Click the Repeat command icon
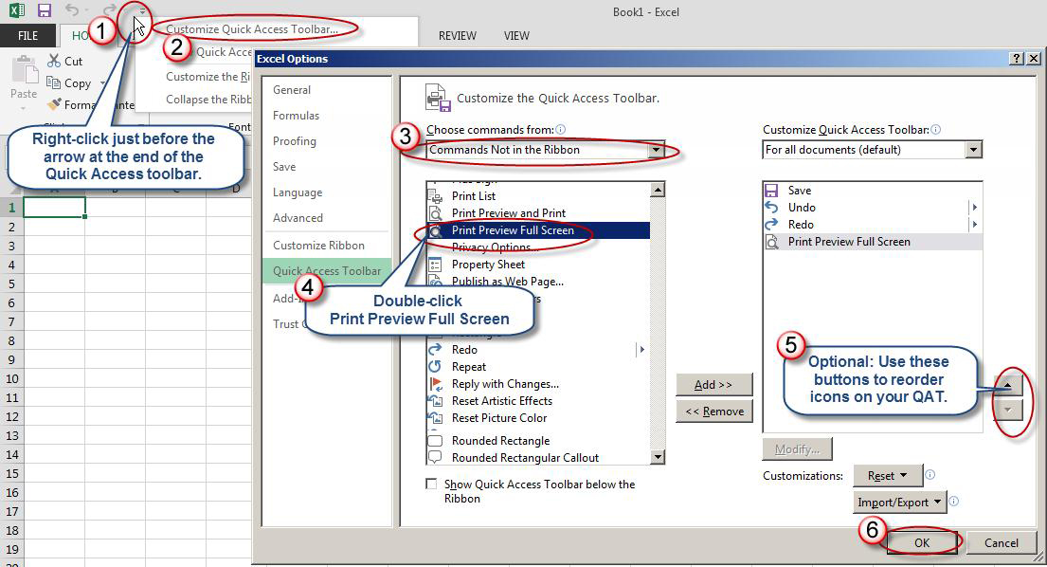This screenshot has width=1047, height=567. [x=437, y=366]
